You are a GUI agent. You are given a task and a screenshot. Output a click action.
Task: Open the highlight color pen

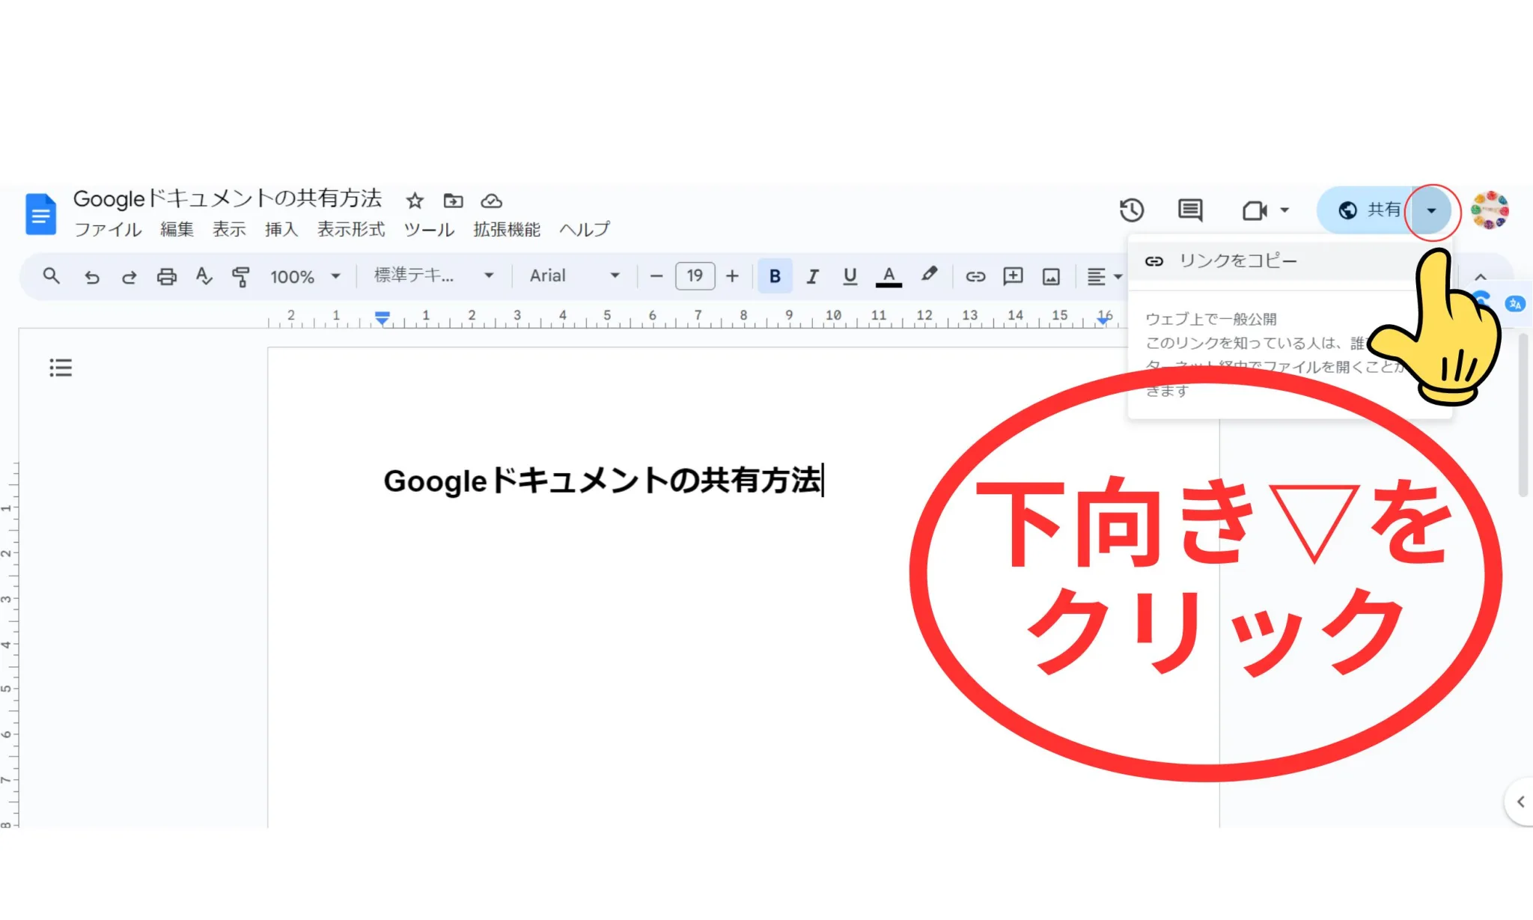click(x=929, y=275)
